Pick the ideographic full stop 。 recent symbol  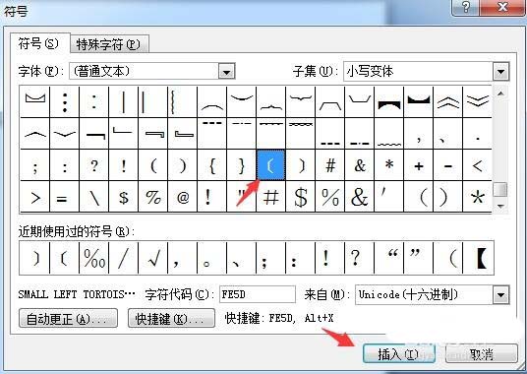211,258
